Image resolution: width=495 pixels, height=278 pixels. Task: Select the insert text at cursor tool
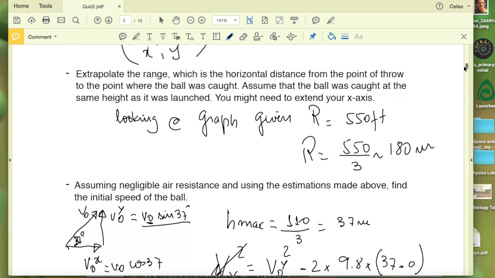[x=189, y=37]
